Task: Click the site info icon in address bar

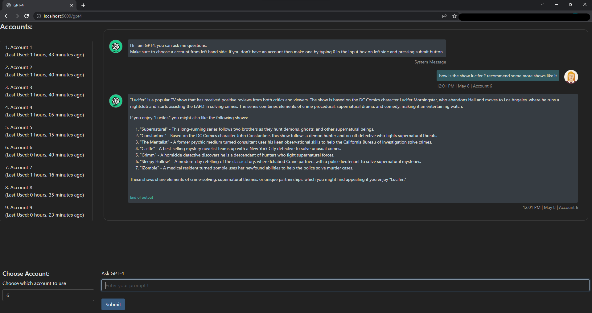Action: click(39, 16)
